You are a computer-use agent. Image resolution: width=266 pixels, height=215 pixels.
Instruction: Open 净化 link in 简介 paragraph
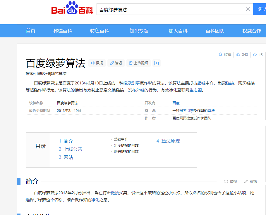(95, 200)
